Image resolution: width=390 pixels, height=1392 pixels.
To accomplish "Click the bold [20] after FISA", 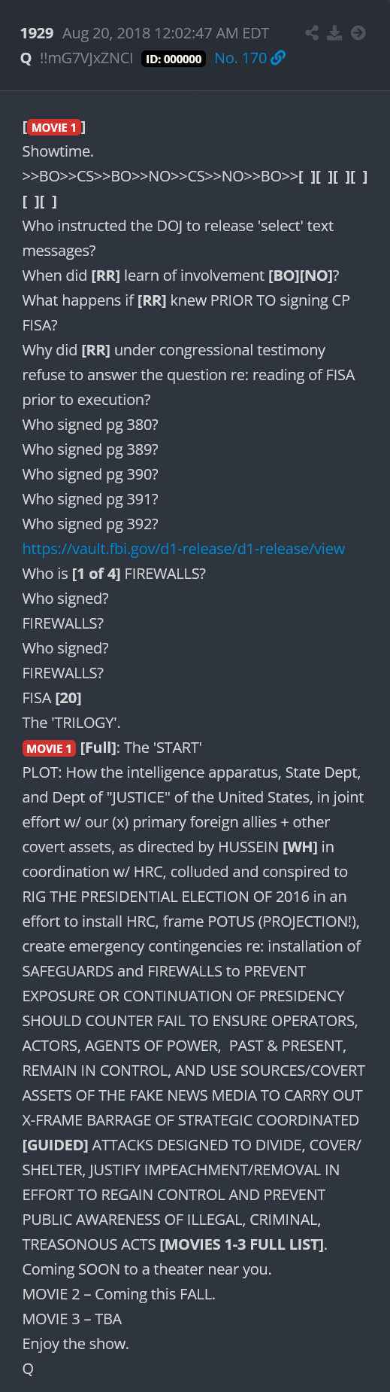I will coord(68,698).
